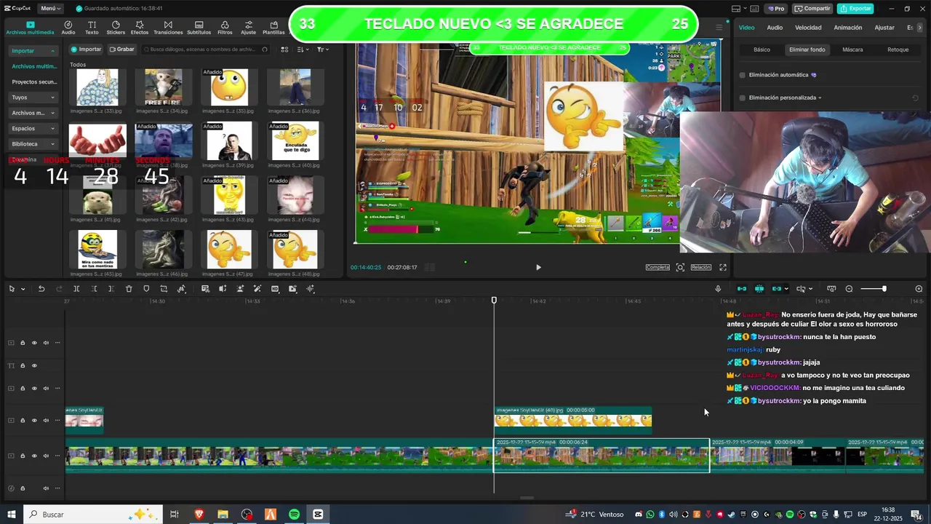The height and width of the screenshot is (524, 931).
Task: Expand the Tuyos section
Action: pyautogui.click(x=33, y=98)
